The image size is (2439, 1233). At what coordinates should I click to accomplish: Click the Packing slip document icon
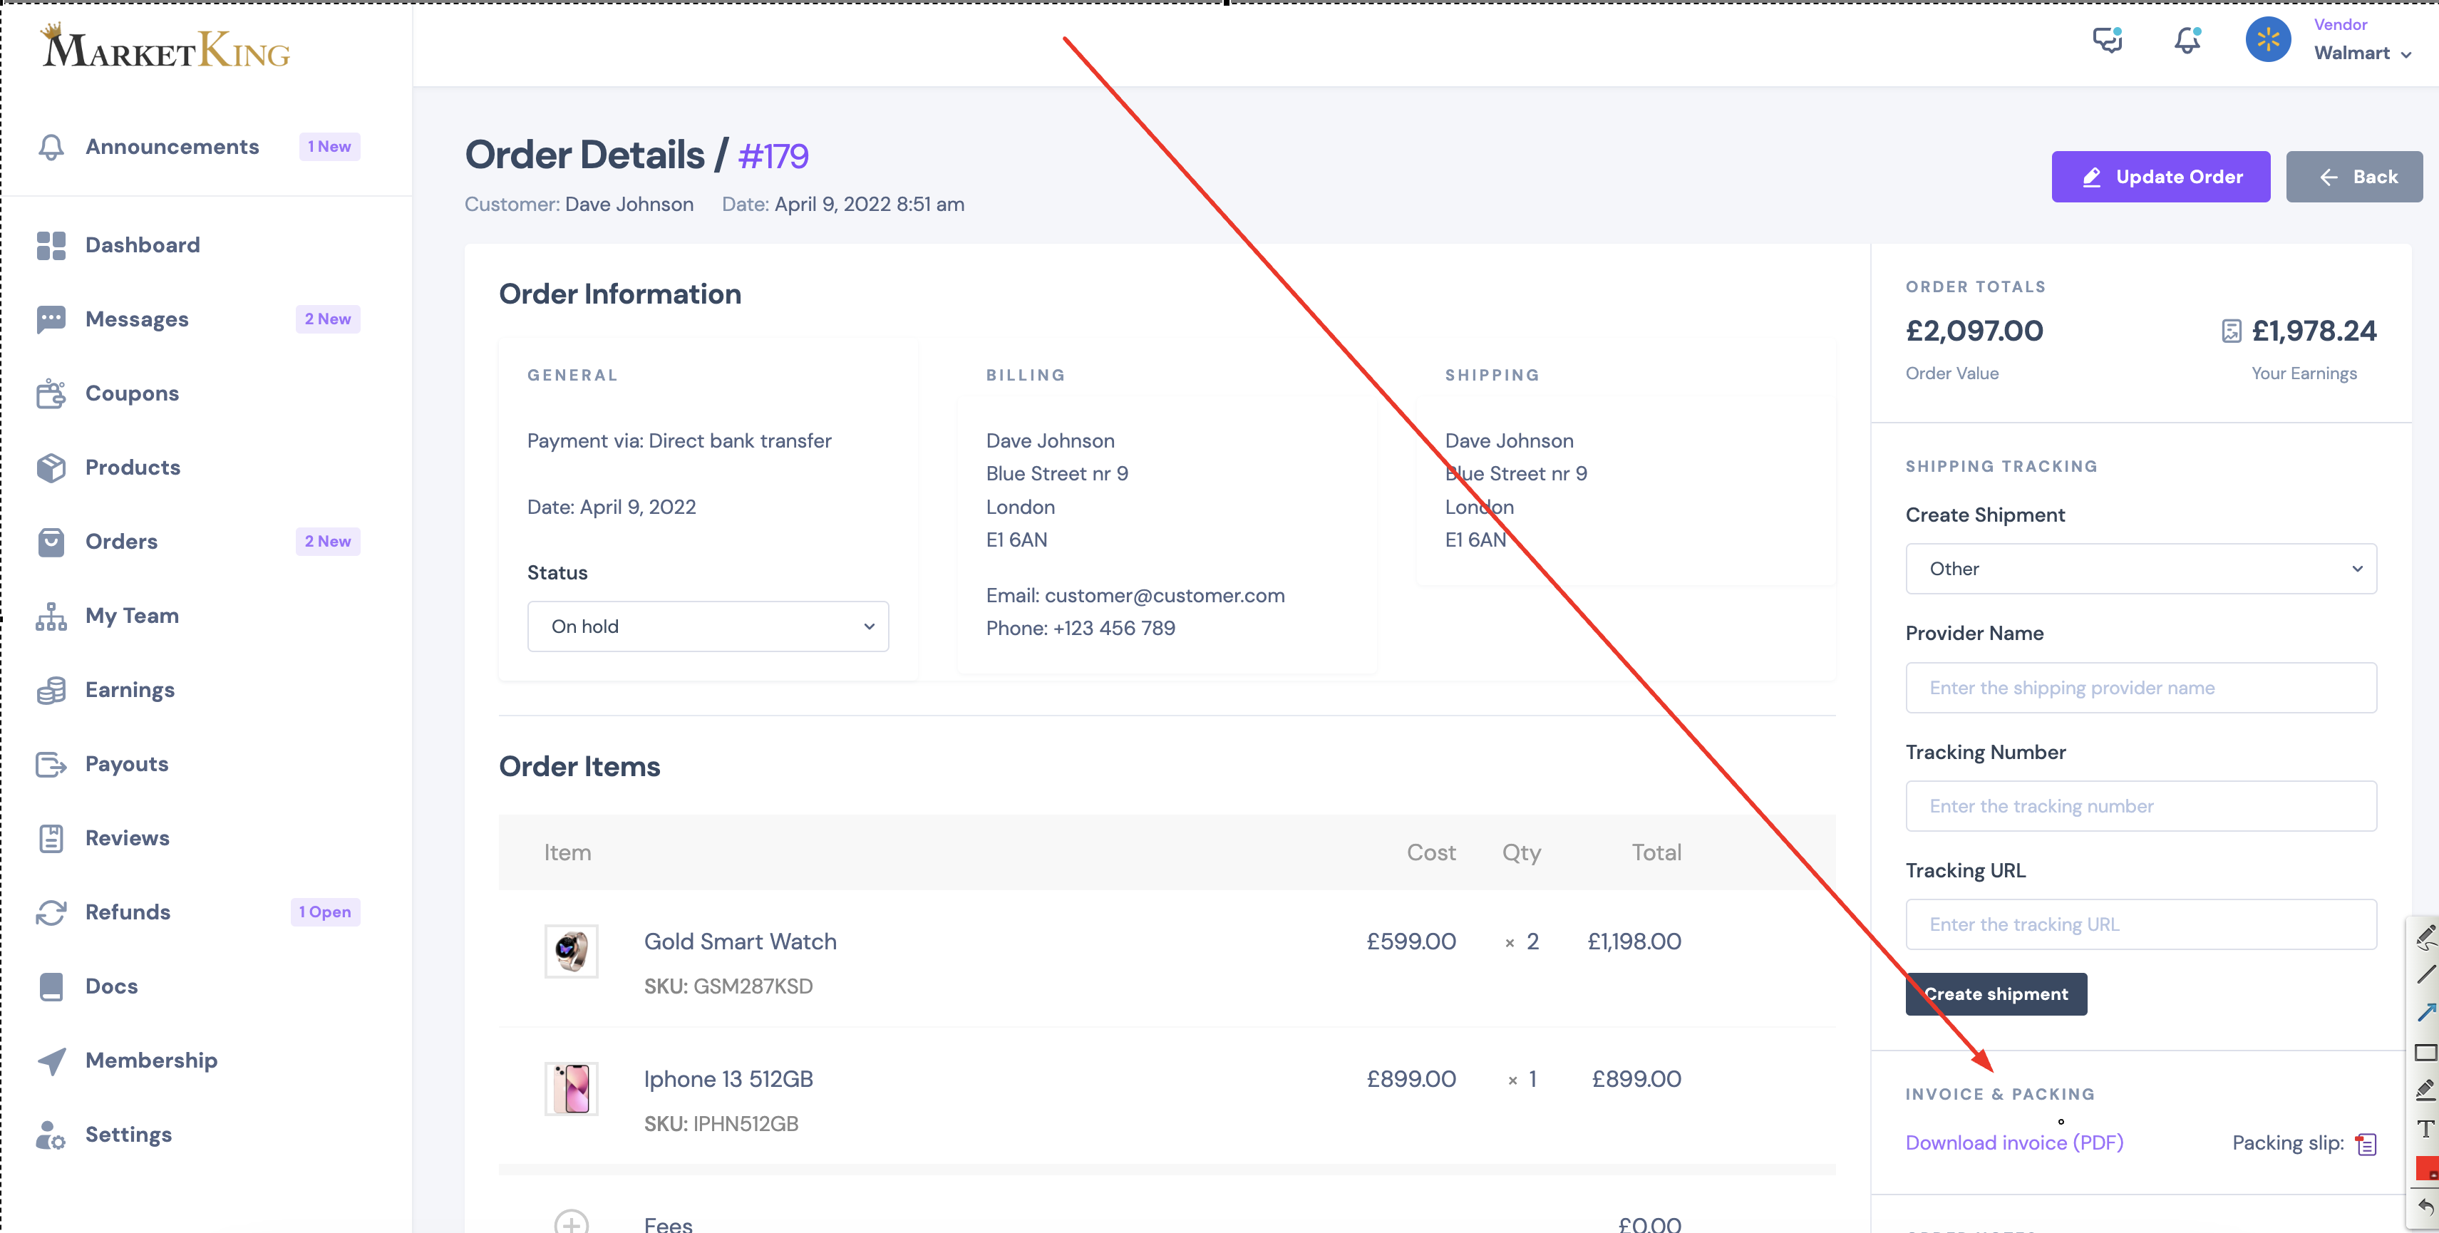click(x=2366, y=1144)
